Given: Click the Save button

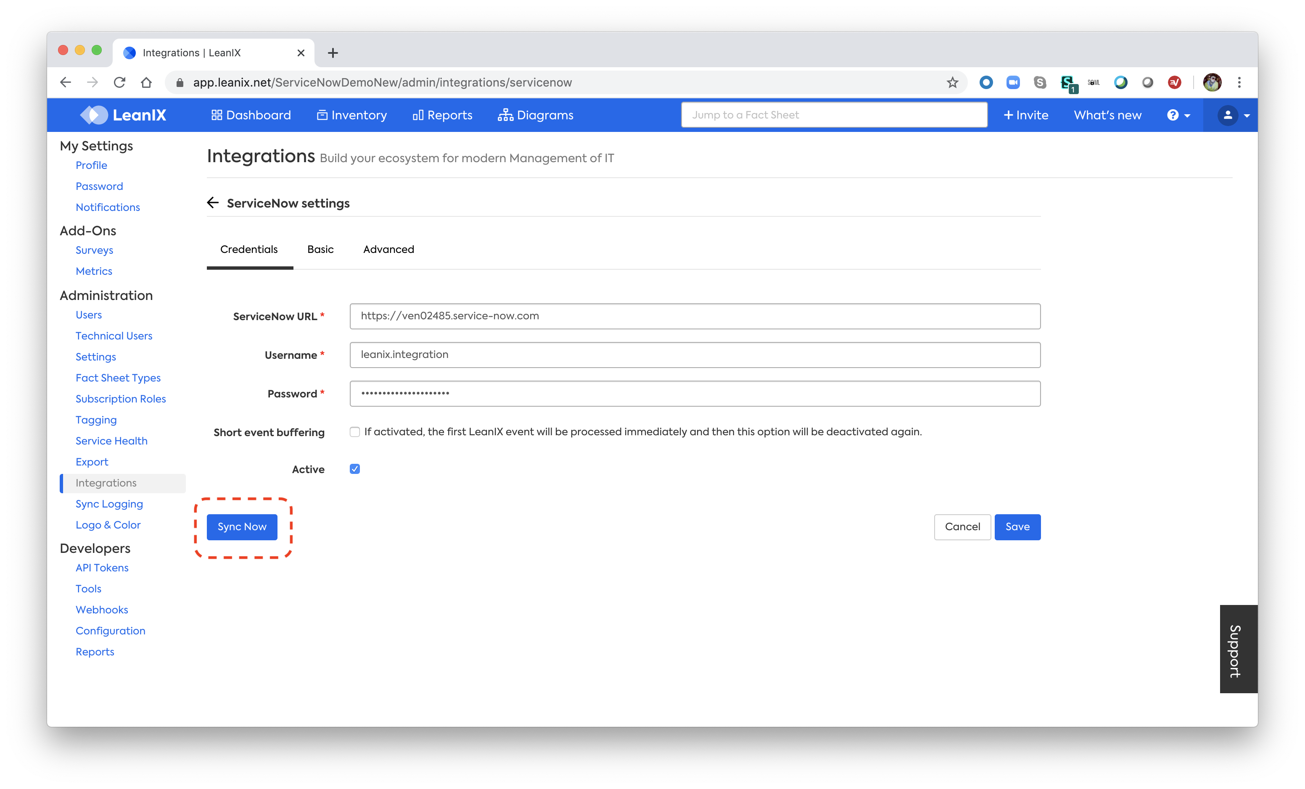Looking at the screenshot, I should [x=1017, y=527].
